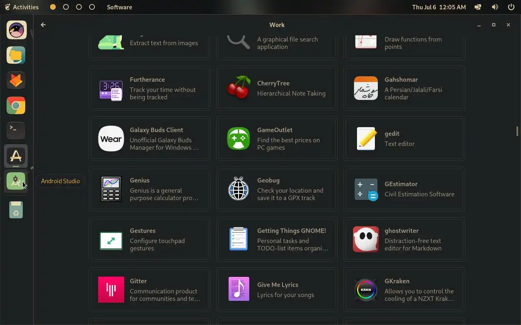The width and height of the screenshot is (521, 325).
Task: Select the gedit notepad icon
Action: (x=366, y=139)
